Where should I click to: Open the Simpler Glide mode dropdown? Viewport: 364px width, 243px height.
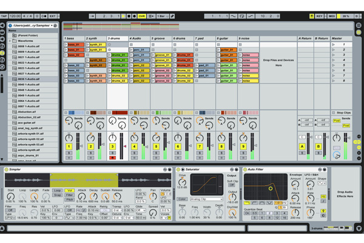click(x=141, y=210)
